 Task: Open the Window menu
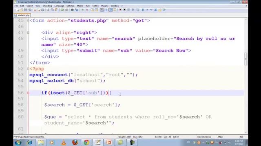[x=115, y=6]
